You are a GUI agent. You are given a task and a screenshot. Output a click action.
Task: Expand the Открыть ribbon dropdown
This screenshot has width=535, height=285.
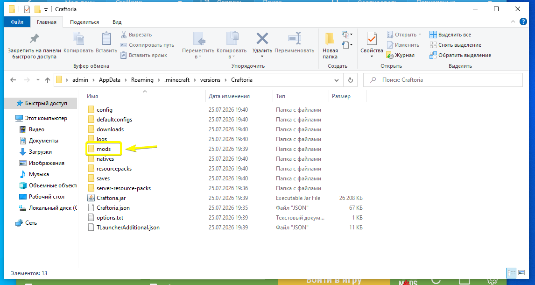pos(404,35)
